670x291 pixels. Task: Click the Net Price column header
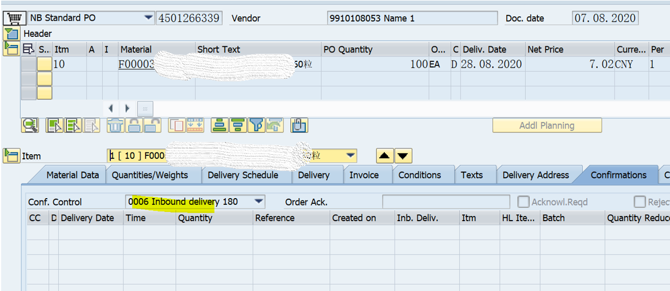[570, 50]
